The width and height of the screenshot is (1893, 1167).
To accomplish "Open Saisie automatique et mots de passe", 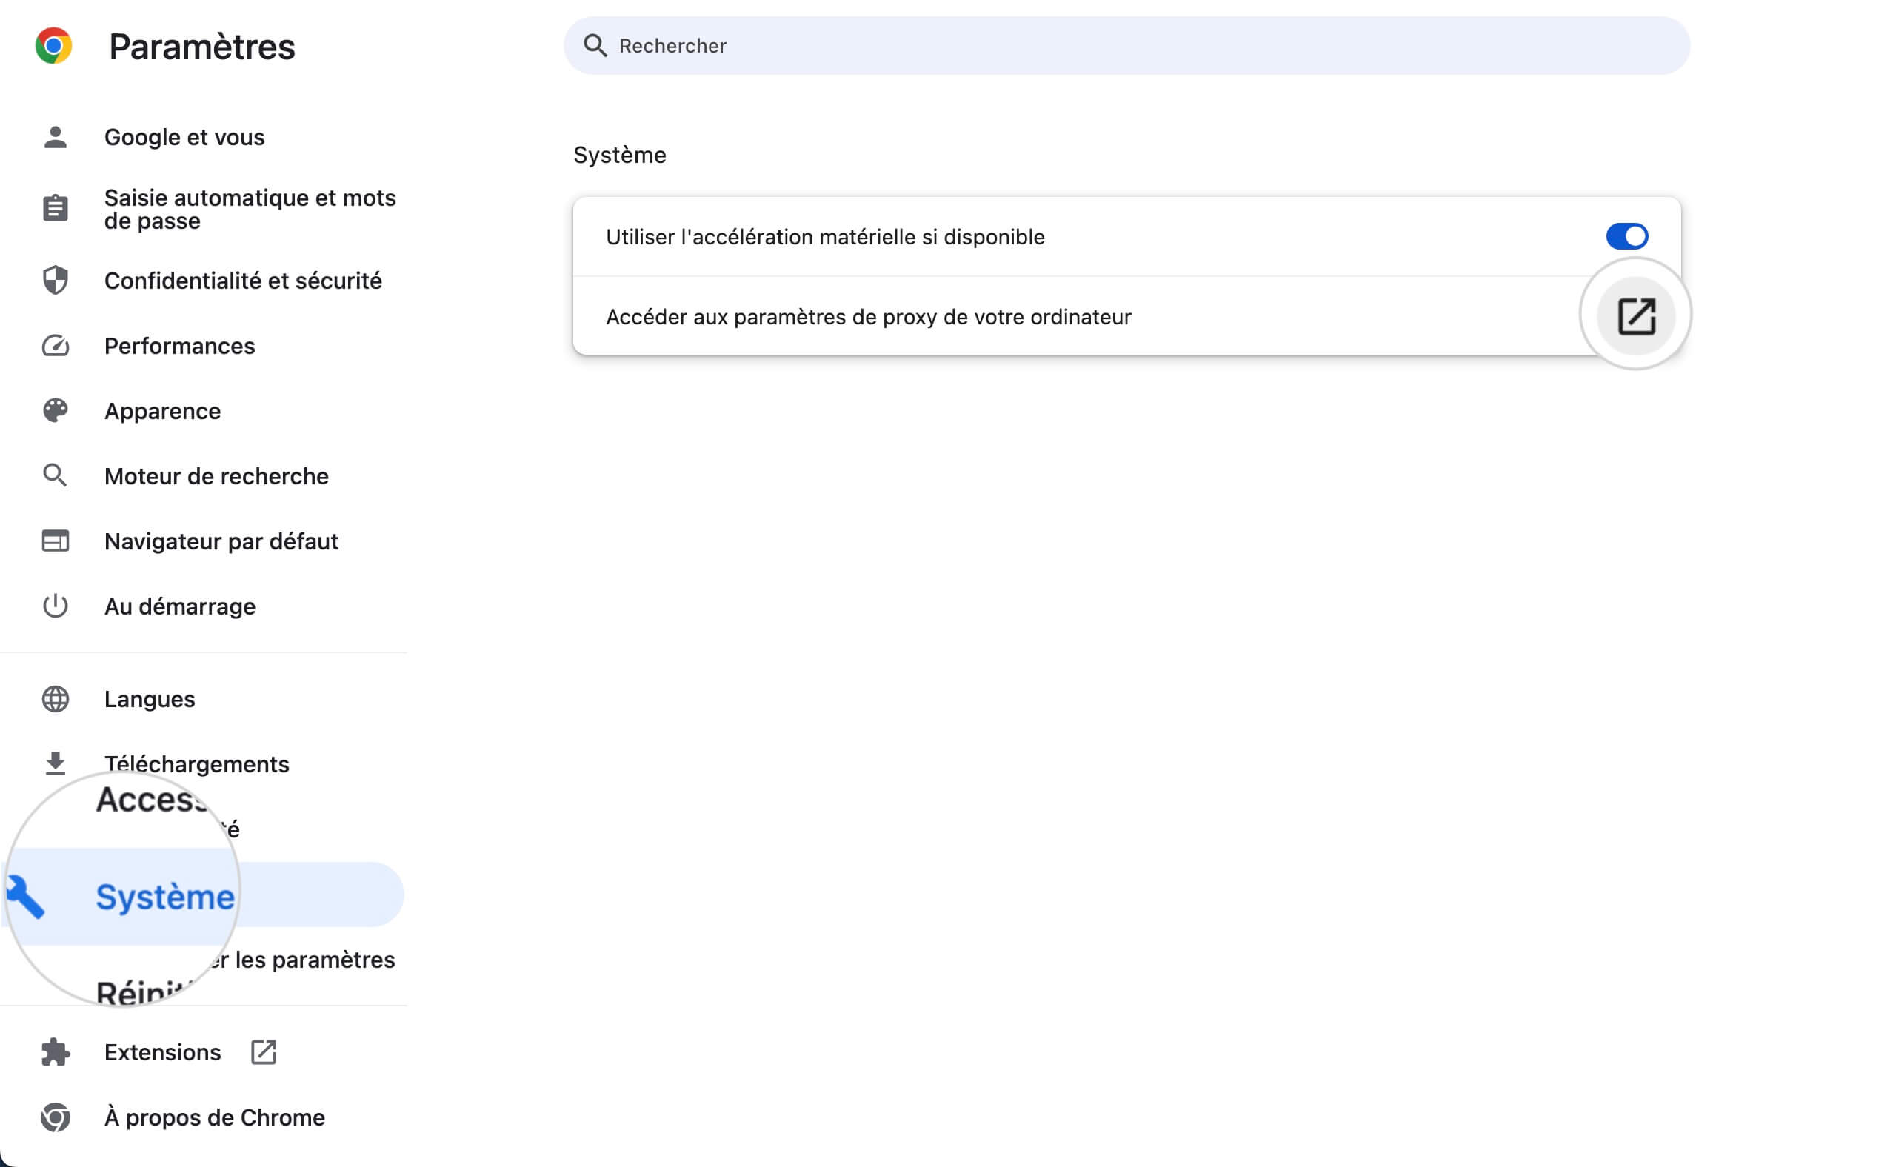I will [250, 209].
